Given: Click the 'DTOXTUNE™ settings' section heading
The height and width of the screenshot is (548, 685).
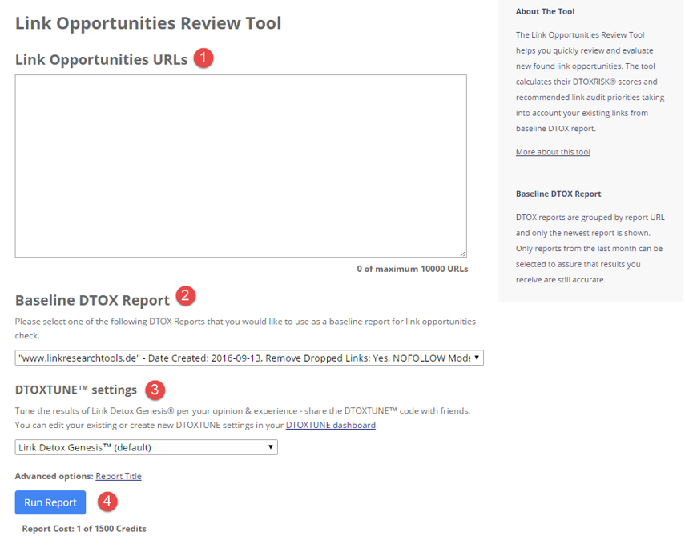Looking at the screenshot, I should pos(76,390).
